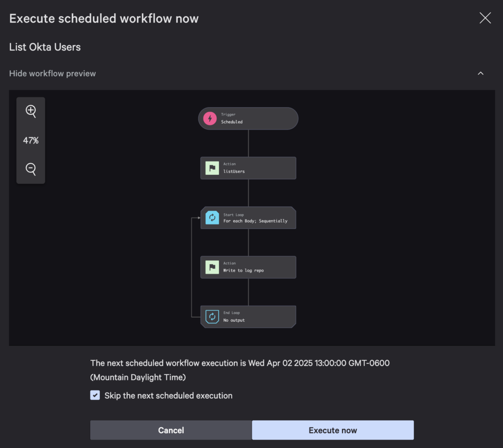Select the listUsers action node
This screenshot has width=503, height=448.
pyautogui.click(x=255, y=168)
